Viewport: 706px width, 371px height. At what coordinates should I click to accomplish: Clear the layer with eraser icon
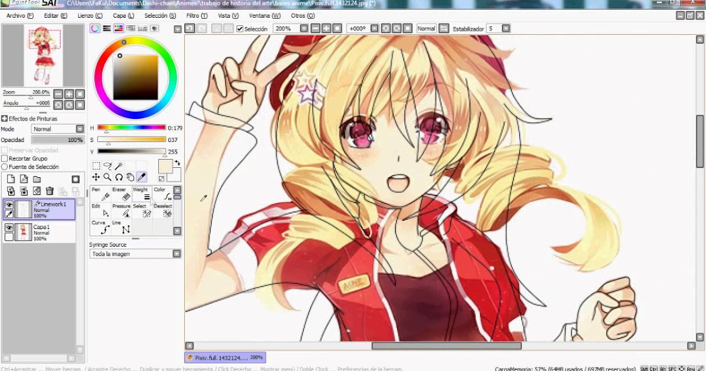pyautogui.click(x=37, y=191)
